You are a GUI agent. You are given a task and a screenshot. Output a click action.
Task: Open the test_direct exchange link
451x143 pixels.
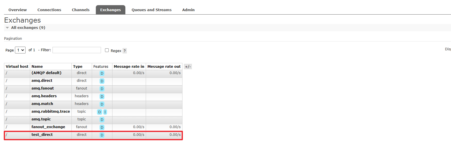tap(42, 135)
